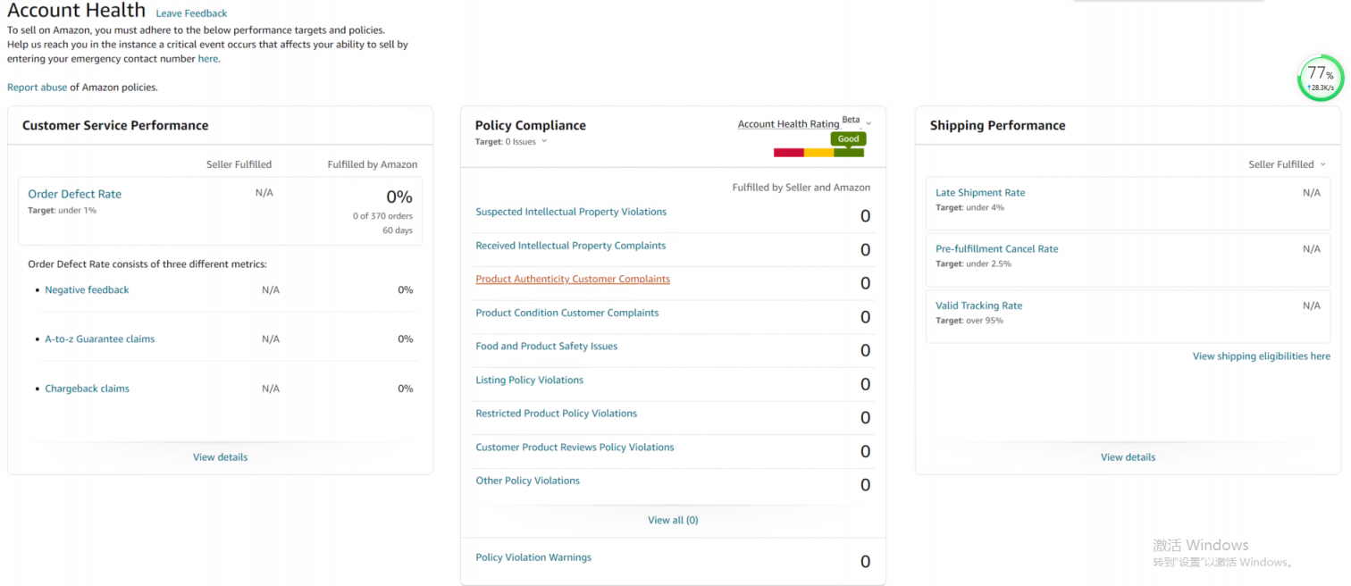The height and width of the screenshot is (586, 1351).
Task: Click the Policy Compliance panel heading
Action: (x=531, y=126)
